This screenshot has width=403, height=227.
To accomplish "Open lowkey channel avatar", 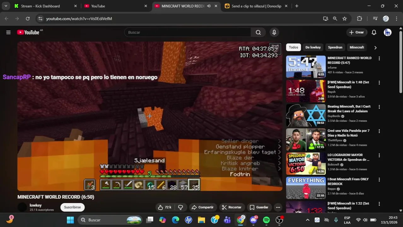I will coord(22,207).
